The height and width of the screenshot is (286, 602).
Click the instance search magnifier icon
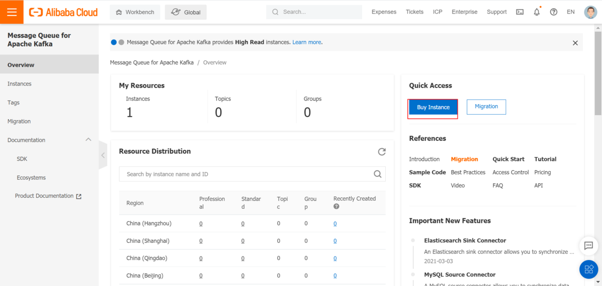tap(378, 174)
